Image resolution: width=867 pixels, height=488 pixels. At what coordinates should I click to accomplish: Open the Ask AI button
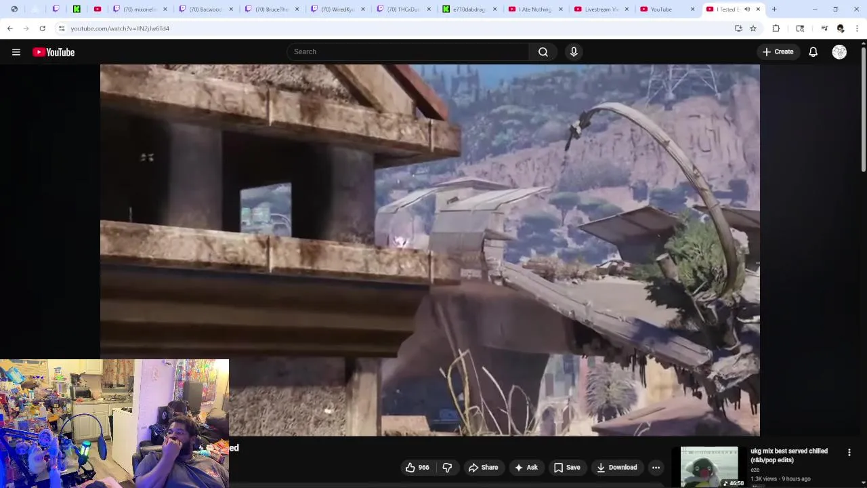pyautogui.click(x=526, y=467)
